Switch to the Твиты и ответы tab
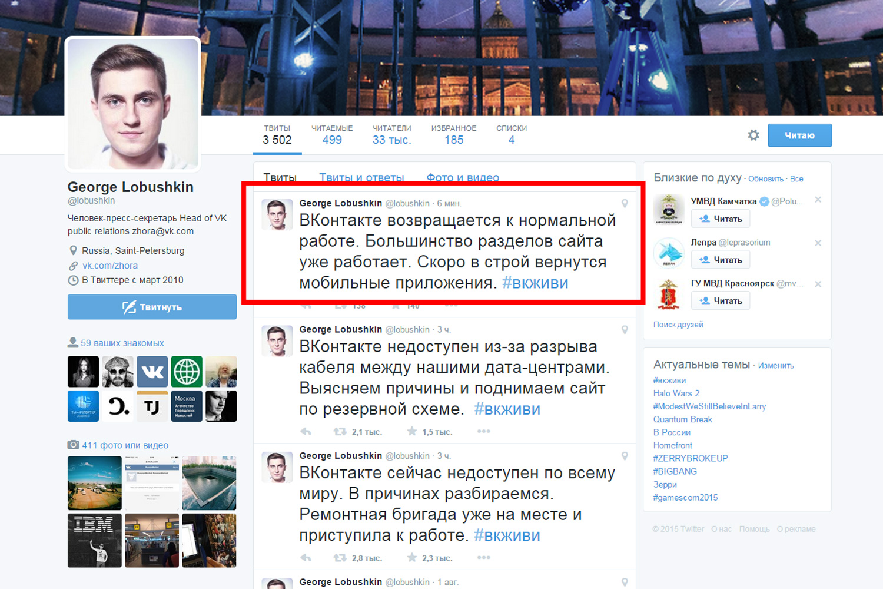 (x=361, y=177)
